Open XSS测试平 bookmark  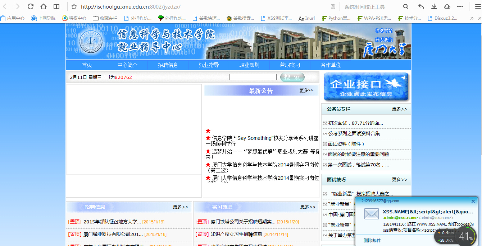[276, 18]
